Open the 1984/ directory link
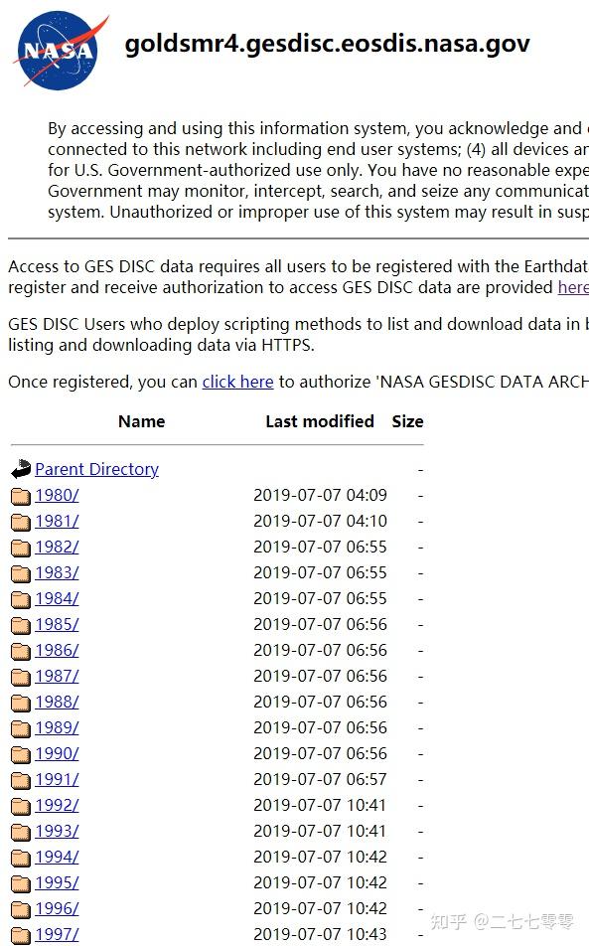Screen dimensions: 589x946 coord(57,598)
